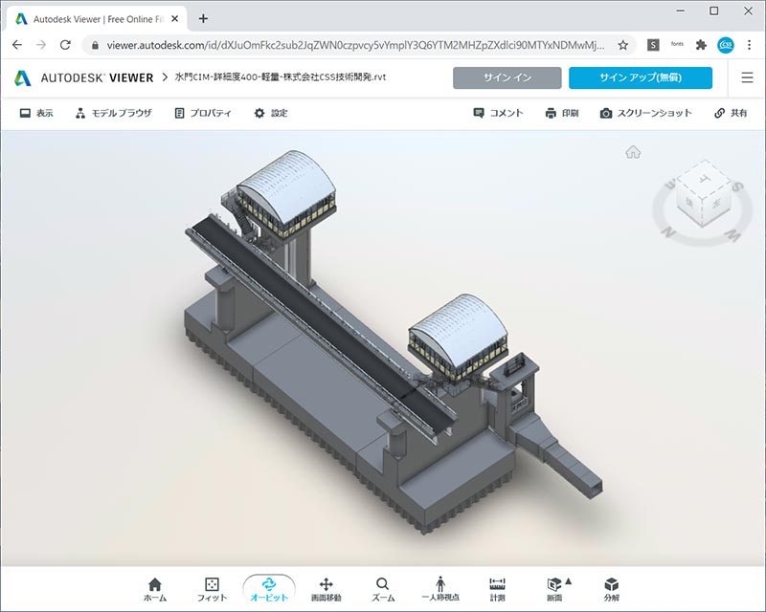The image size is (766, 612).
Task: Reload the page with refresh icon
Action: click(65, 45)
